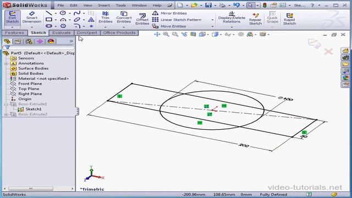Click the Repair Sketch tool
Image resolution: width=352 pixels, height=198 pixels.
[x=255, y=19]
